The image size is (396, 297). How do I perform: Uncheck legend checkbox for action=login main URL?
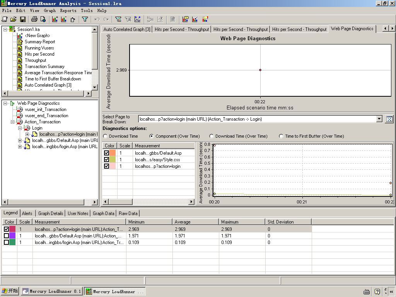click(6, 229)
